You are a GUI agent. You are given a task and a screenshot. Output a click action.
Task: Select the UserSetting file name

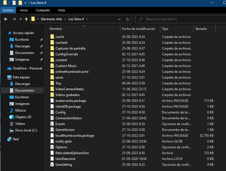click(x=64, y=165)
